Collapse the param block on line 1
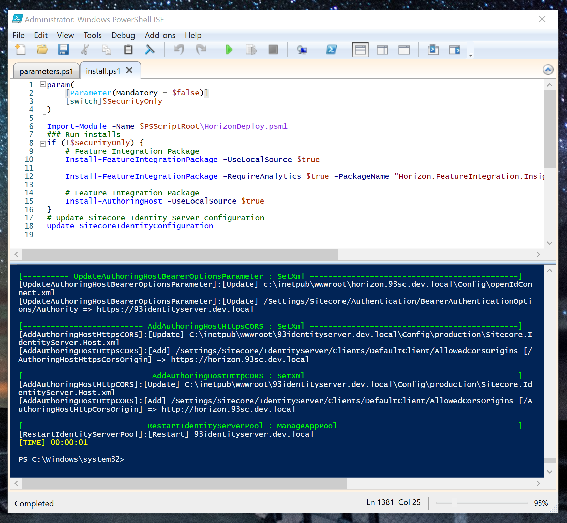This screenshot has height=523, width=567. (43, 84)
